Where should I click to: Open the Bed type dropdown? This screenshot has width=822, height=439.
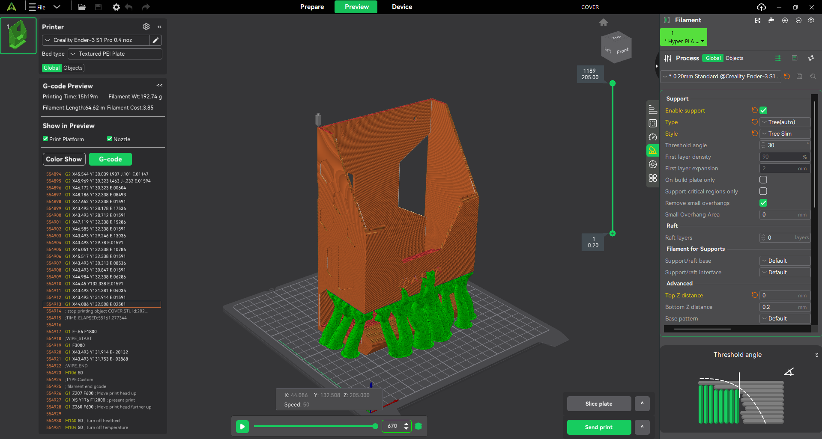pyautogui.click(x=115, y=54)
